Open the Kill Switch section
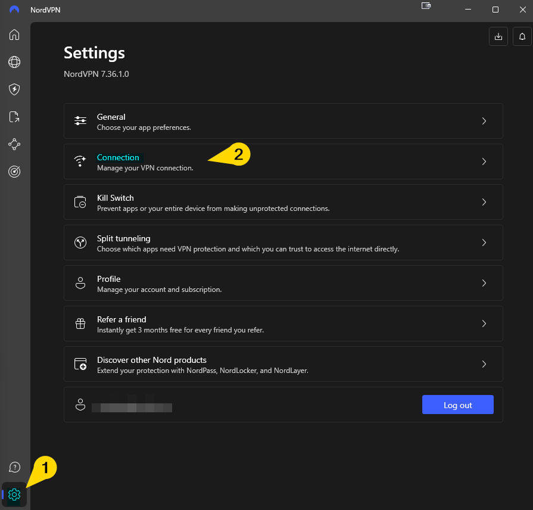 [283, 202]
